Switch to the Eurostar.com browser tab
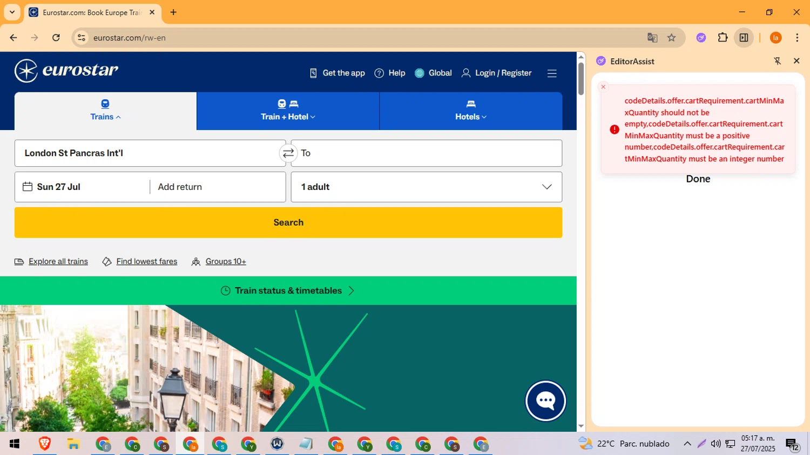Viewport: 810px width, 455px height. [x=92, y=12]
